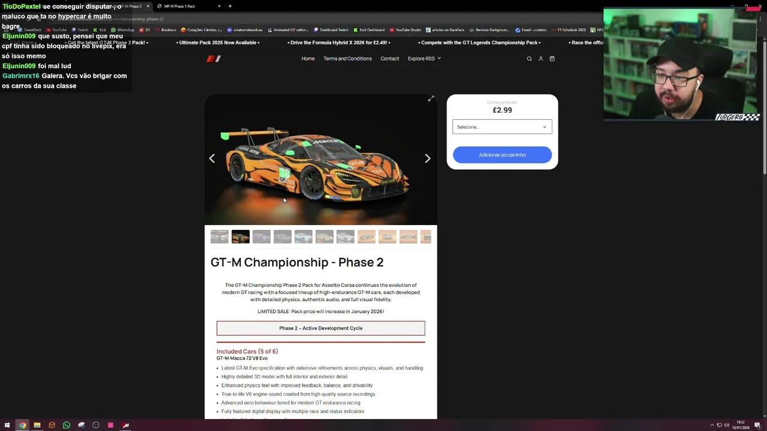
Task: Select the first pack cover thumbnail
Action: pyautogui.click(x=219, y=237)
